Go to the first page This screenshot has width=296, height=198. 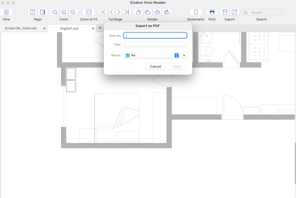(103, 13)
